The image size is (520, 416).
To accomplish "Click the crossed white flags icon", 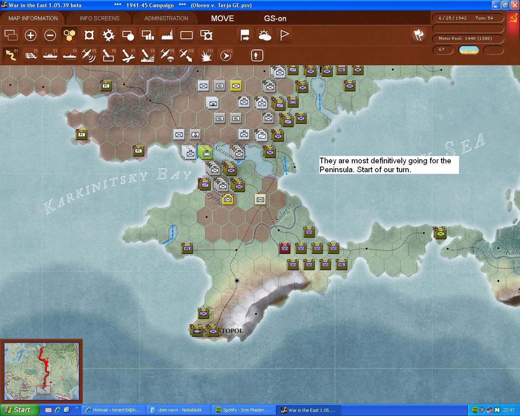I will pos(418,35).
